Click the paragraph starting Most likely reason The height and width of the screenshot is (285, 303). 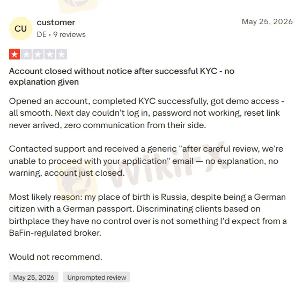148,215
